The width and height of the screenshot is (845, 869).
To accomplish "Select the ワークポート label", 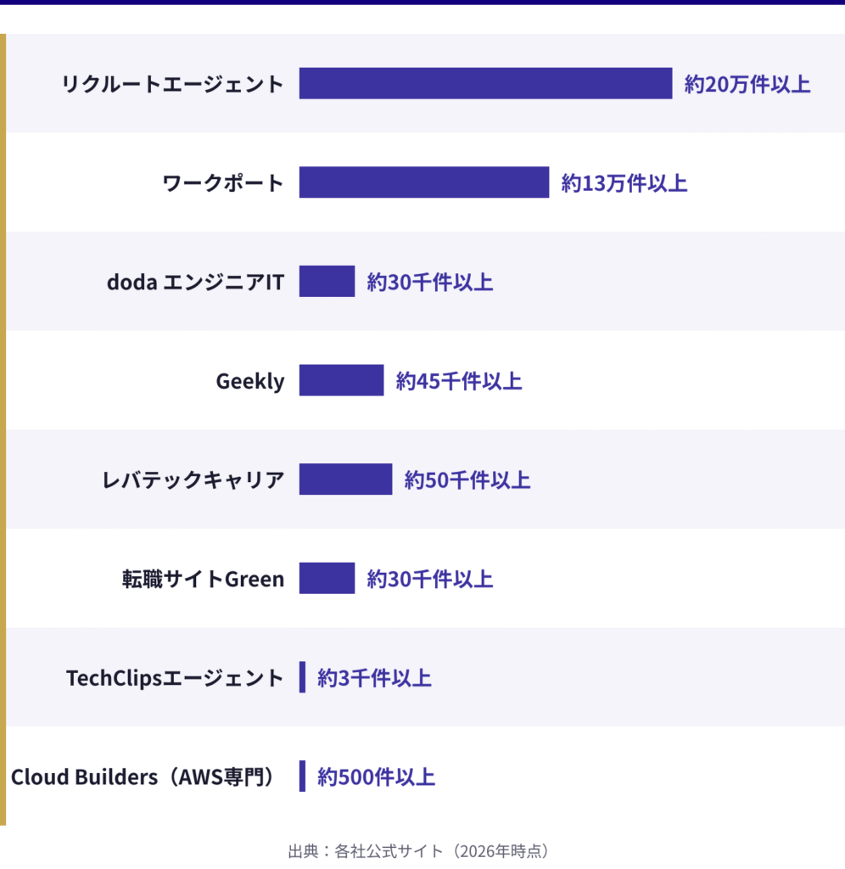I will [x=223, y=182].
